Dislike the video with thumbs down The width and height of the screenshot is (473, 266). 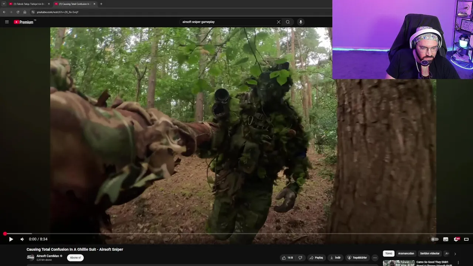300,258
